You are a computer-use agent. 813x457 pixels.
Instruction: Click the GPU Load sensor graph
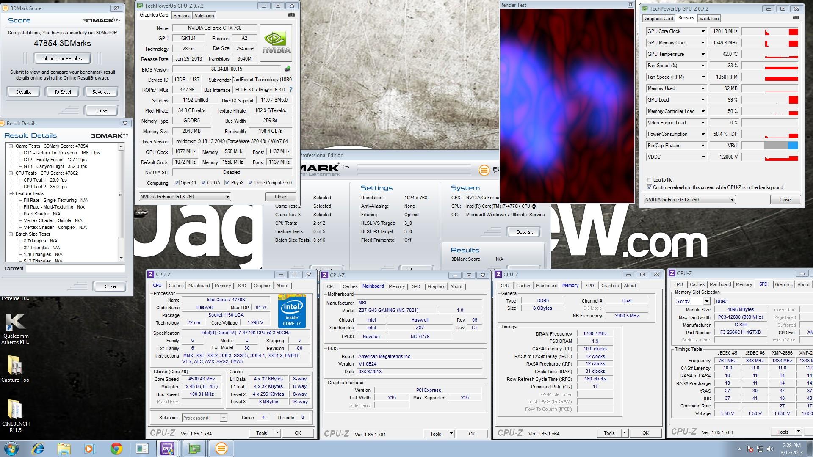770,100
